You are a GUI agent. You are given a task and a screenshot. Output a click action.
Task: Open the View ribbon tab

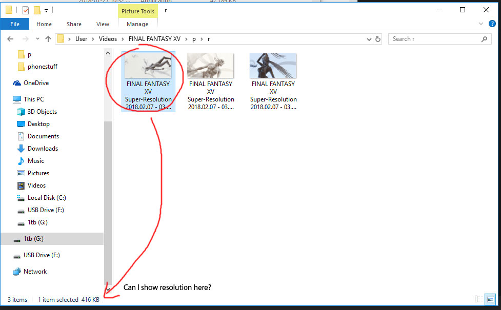pos(103,24)
